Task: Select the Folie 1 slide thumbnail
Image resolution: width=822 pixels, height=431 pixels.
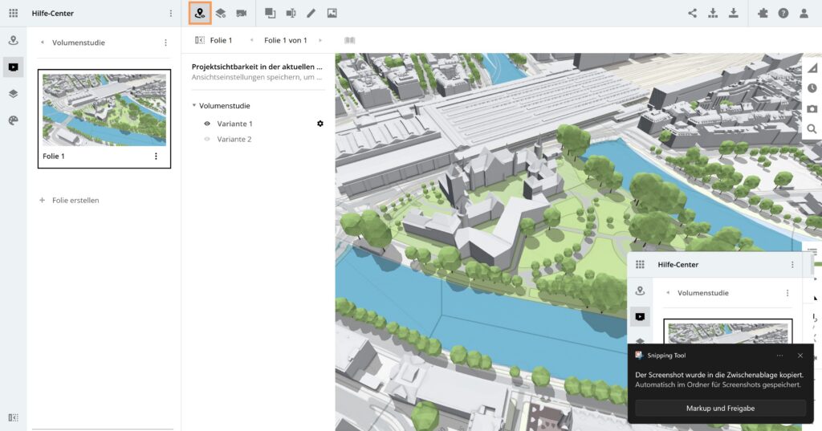Action: [x=104, y=110]
